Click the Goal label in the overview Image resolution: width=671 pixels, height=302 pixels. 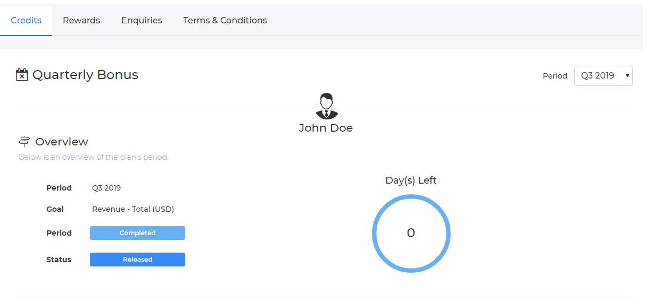[55, 209]
